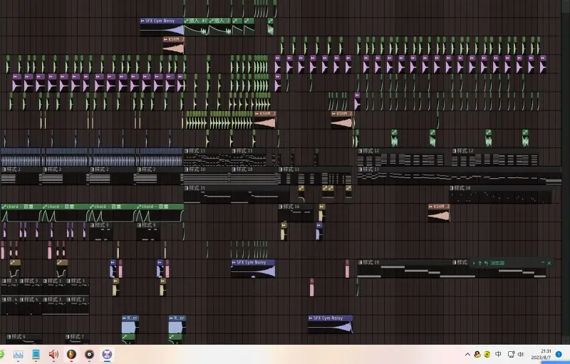The image size is (570, 364).
Task: Expand the small triangle in 浏览器 panel
Action: tap(474, 263)
